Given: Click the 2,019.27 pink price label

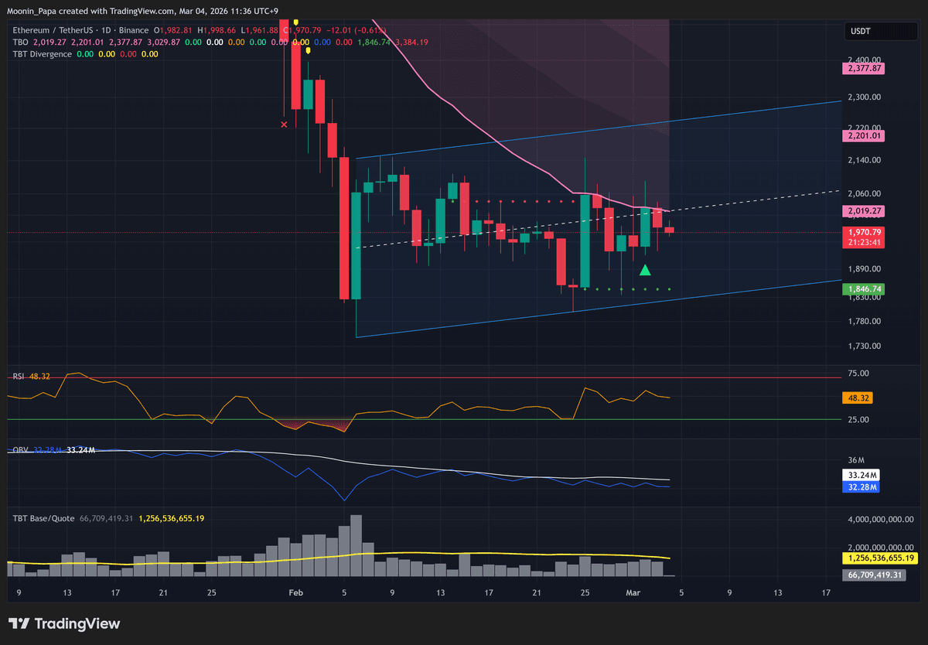Looking at the screenshot, I should [862, 210].
